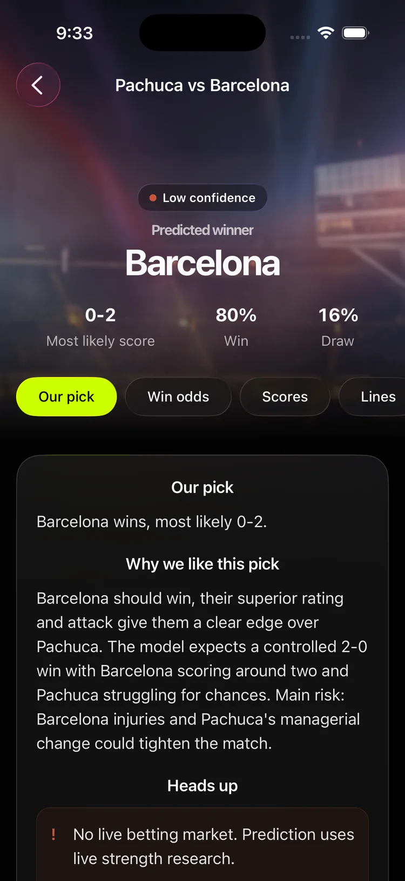Tap the Heads up section heading
This screenshot has height=881, width=405.
(x=202, y=785)
